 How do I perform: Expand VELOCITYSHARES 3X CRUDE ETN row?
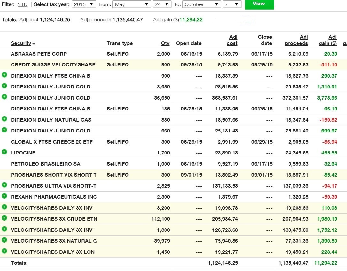point(4,218)
